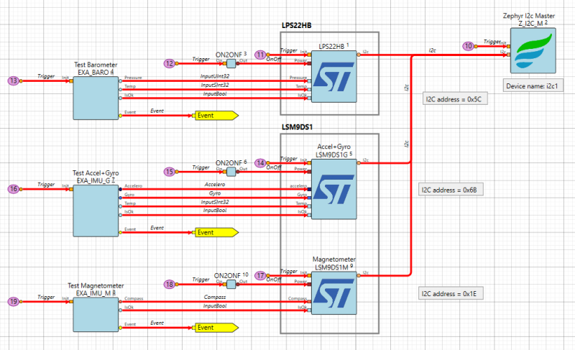Viewport: 575px width, 350px height.
Task: Select the LSM9DS1M Magnetometer ST block
Action: [333, 293]
